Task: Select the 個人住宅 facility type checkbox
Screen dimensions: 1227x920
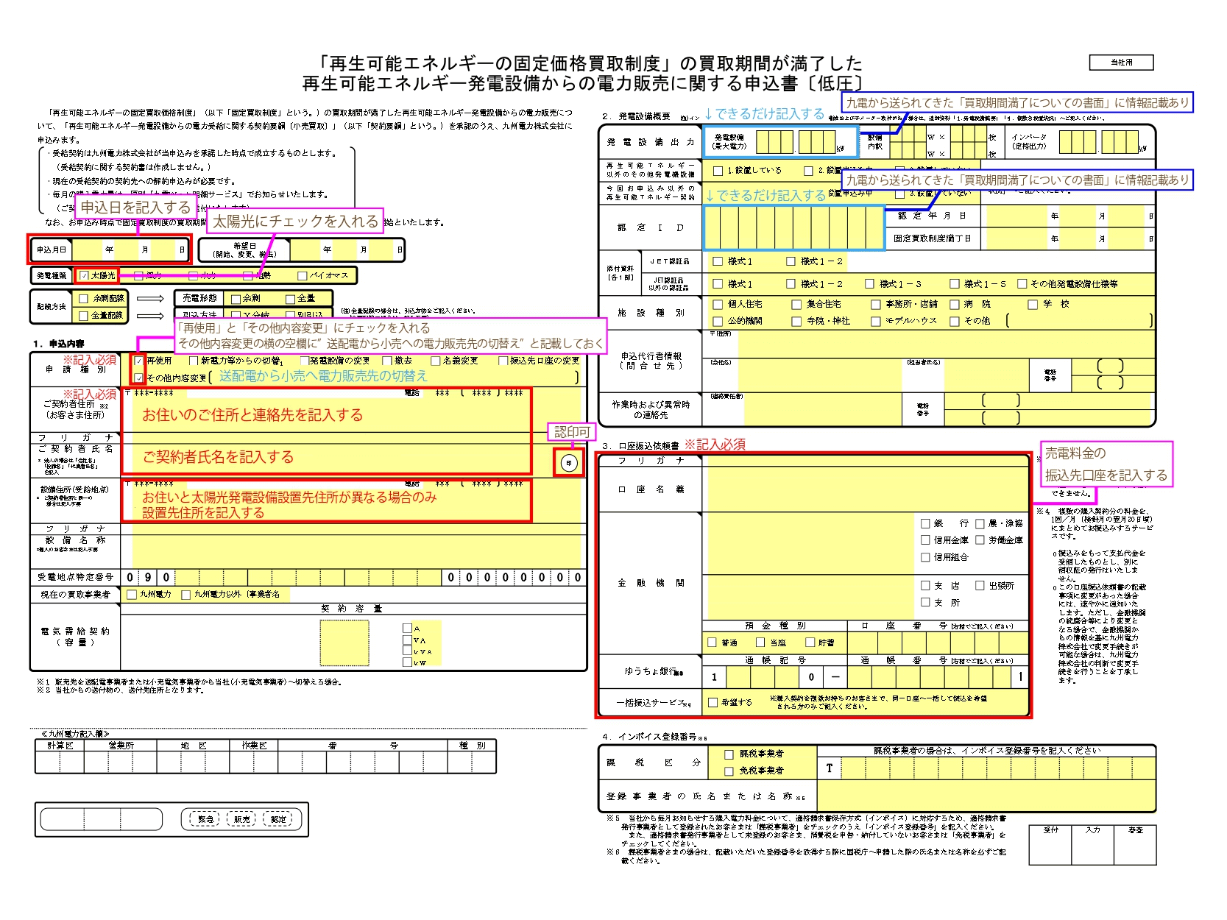Action: (718, 304)
